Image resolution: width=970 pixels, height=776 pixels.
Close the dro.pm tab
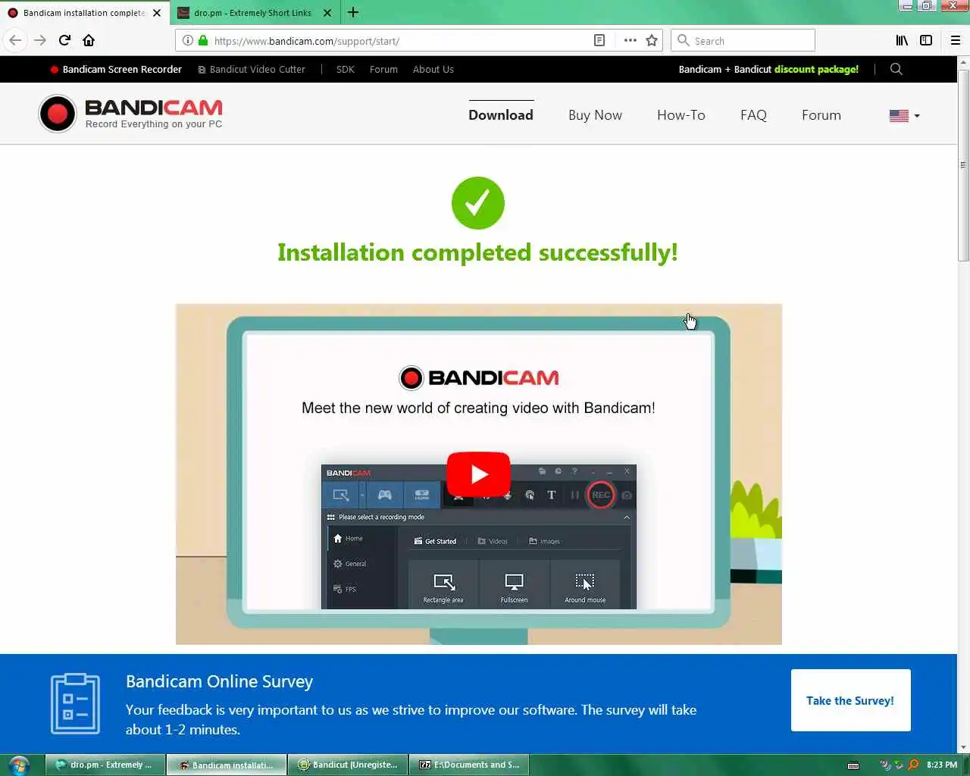point(327,13)
